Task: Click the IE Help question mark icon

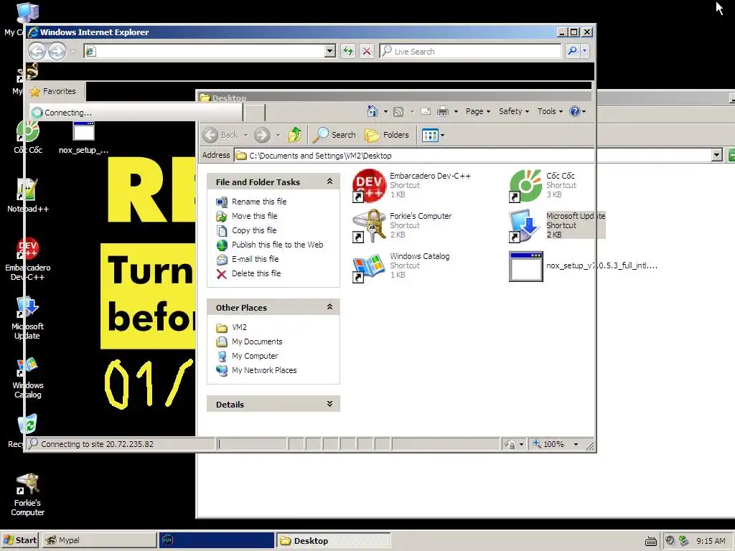Action: pos(575,111)
